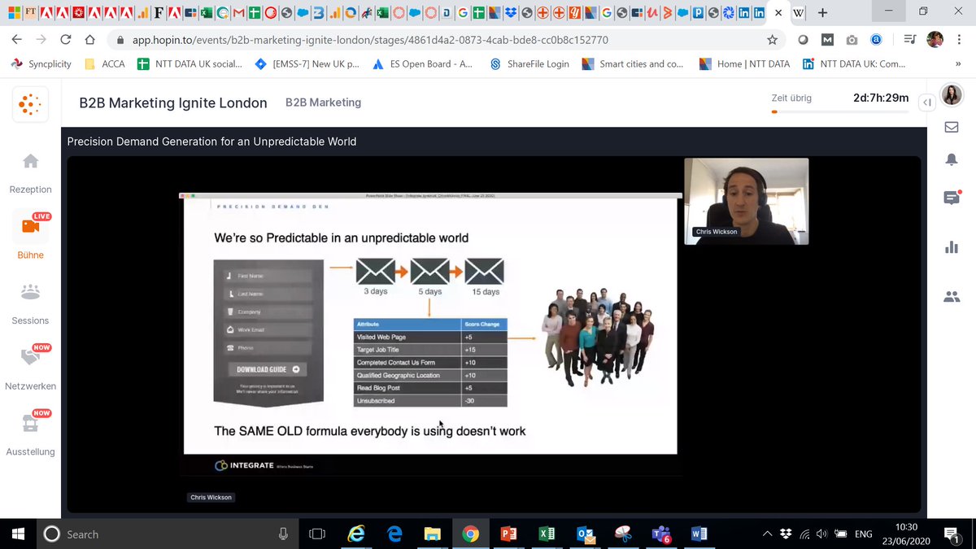
Task: Open the live Bühne stage icon
Action: tap(31, 225)
